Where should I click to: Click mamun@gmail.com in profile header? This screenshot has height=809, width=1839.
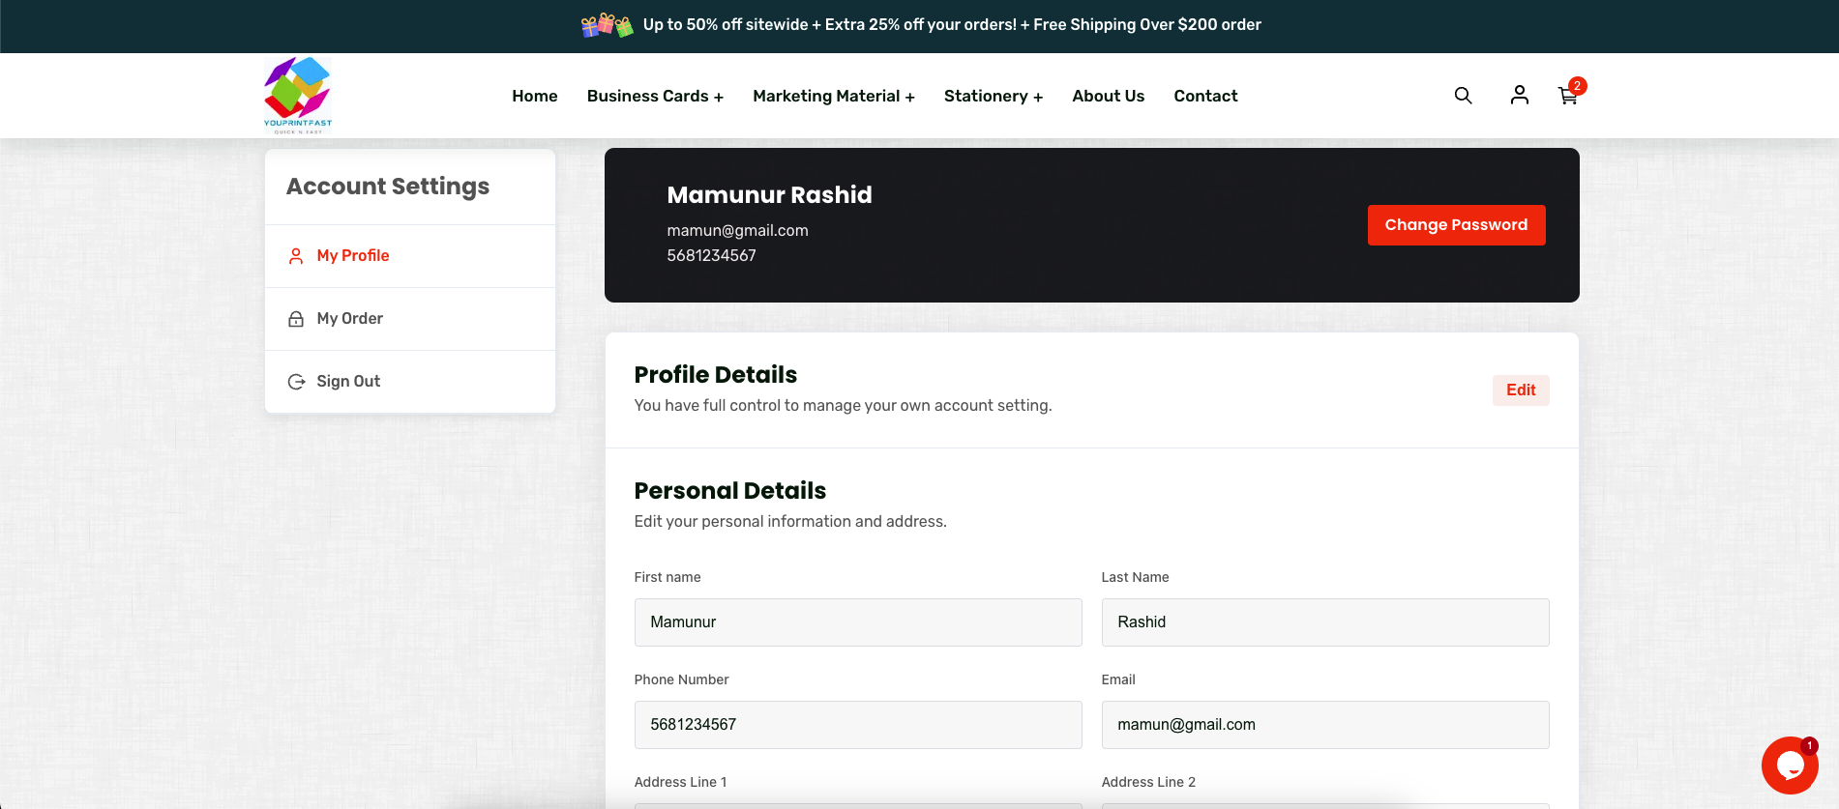[x=737, y=231]
